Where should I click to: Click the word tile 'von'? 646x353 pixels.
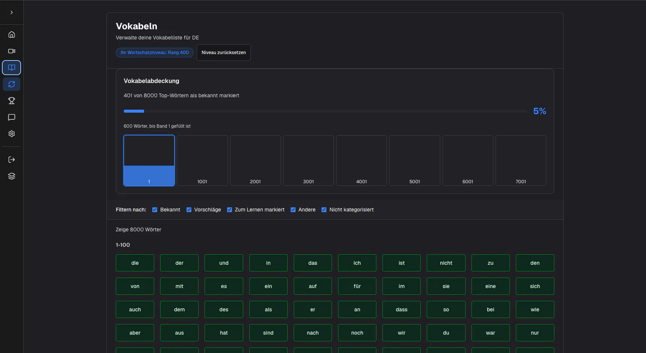(135, 286)
